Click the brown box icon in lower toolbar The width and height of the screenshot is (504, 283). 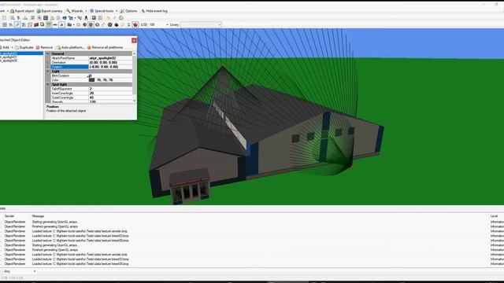point(36,24)
